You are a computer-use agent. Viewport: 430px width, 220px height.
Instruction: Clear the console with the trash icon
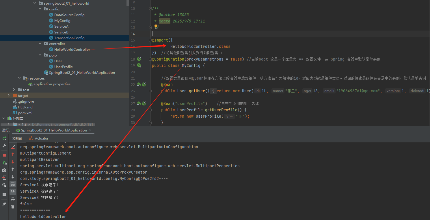point(13,206)
